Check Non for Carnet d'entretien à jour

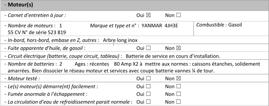click(x=179, y=15)
